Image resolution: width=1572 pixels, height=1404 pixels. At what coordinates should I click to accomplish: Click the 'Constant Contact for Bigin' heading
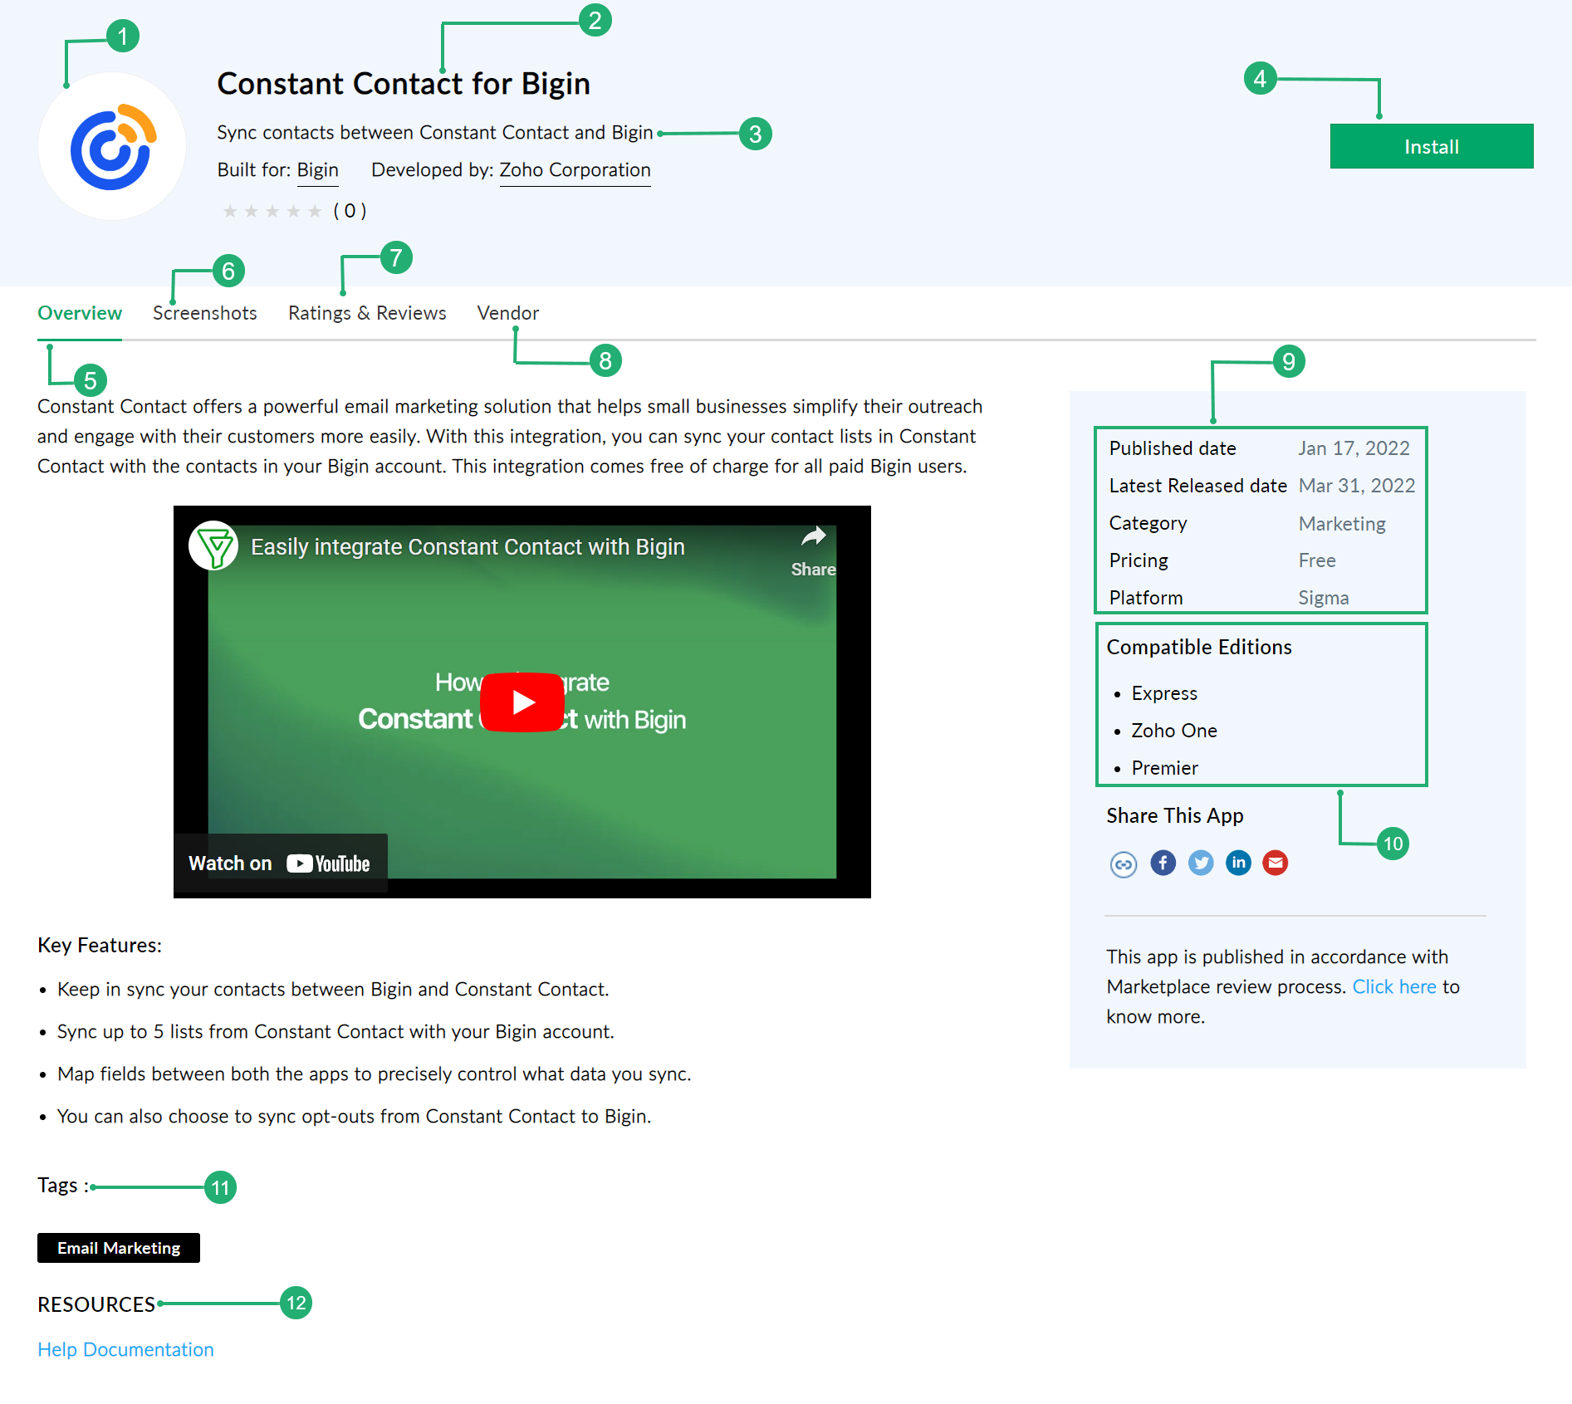pyautogui.click(x=404, y=85)
